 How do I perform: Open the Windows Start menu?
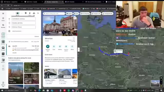pos(2,90)
